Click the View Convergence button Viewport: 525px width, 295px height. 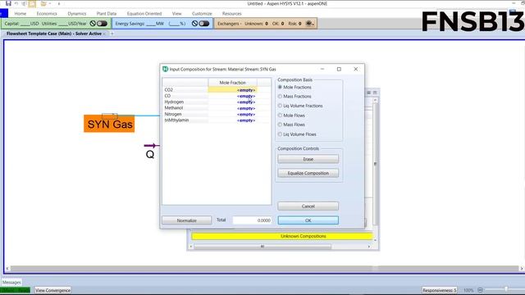52,290
